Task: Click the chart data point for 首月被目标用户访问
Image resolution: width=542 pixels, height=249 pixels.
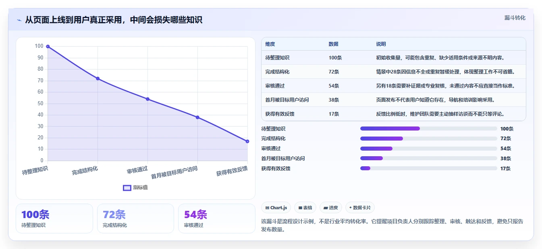Action: click(197, 117)
